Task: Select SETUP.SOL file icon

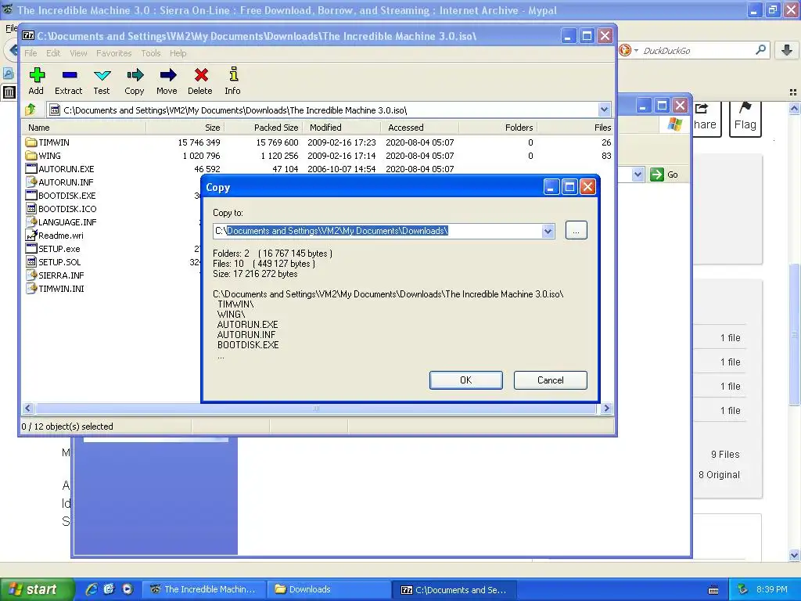Action: pyautogui.click(x=31, y=261)
